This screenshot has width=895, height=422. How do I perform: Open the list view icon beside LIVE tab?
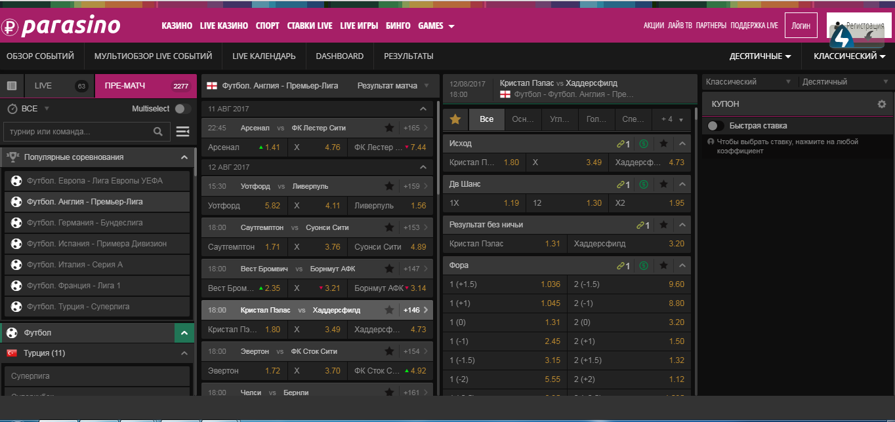(12, 86)
